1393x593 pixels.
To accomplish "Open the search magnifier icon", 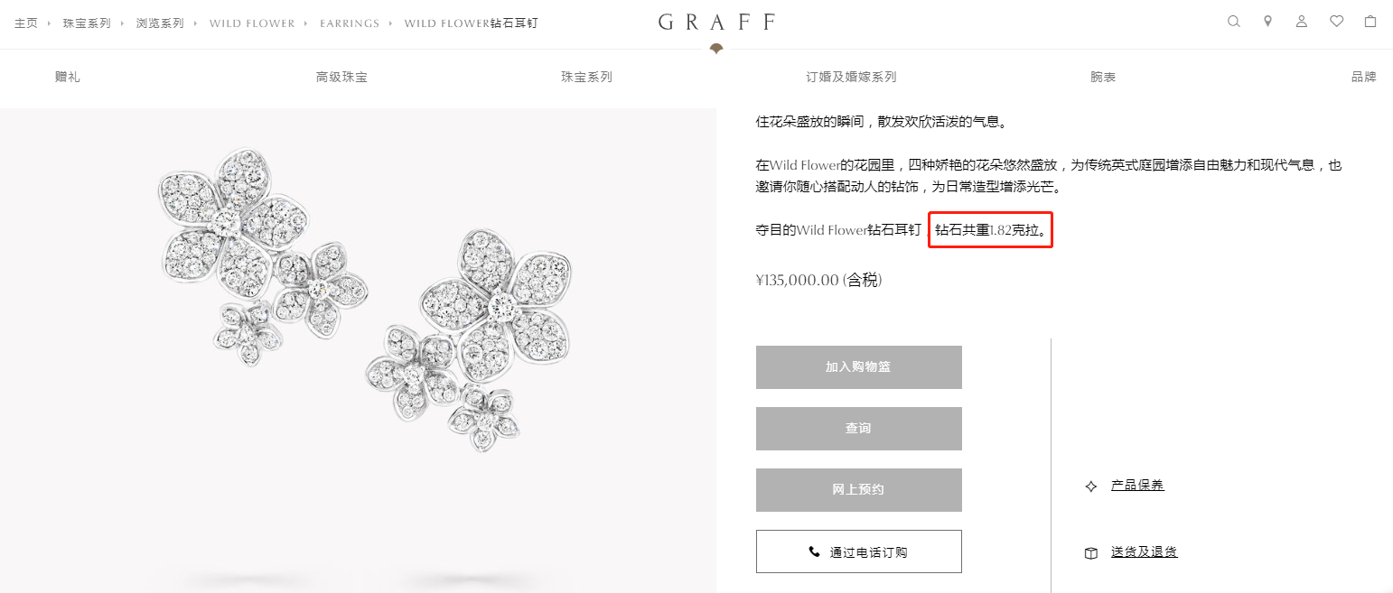I will 1233,22.
